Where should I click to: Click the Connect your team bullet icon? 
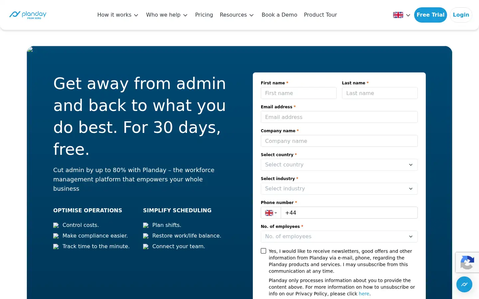(x=146, y=247)
